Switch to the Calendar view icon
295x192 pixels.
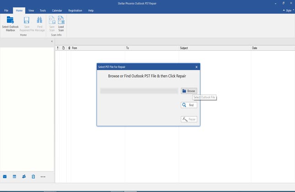pyautogui.click(x=14, y=176)
